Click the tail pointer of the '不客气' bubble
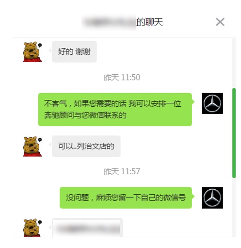241x248 pixels. click(x=193, y=101)
